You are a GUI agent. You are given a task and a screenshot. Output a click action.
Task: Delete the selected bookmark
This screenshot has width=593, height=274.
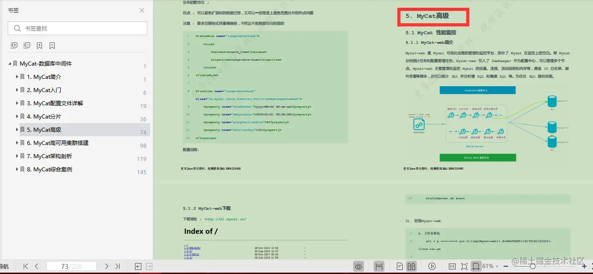(51, 45)
